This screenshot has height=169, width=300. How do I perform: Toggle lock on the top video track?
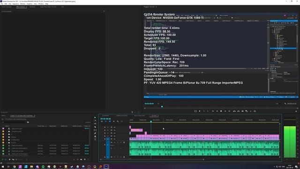click(x=105, y=127)
